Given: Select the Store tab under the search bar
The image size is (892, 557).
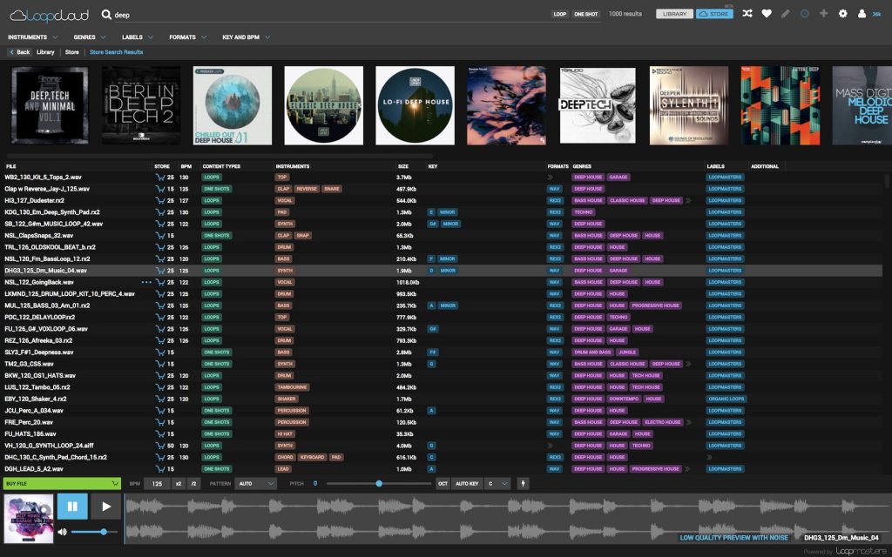Looking at the screenshot, I should coord(72,52).
